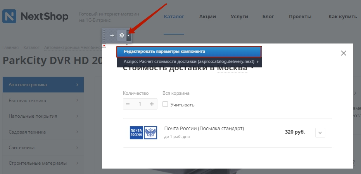Image resolution: width=361 pixels, height=174 pixels.
Task: Open the Услуги navigation item
Action: point(239,17)
